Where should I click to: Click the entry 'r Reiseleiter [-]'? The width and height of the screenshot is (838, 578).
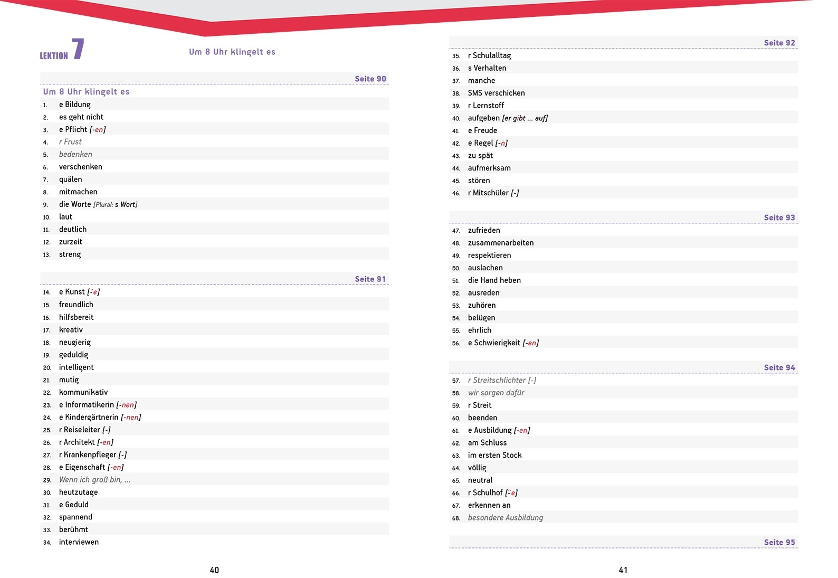[x=84, y=430]
